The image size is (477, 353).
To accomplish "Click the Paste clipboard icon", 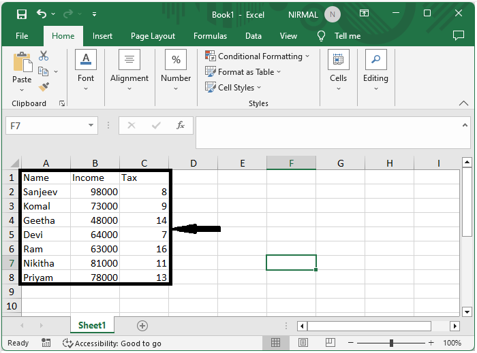I will click(22, 69).
